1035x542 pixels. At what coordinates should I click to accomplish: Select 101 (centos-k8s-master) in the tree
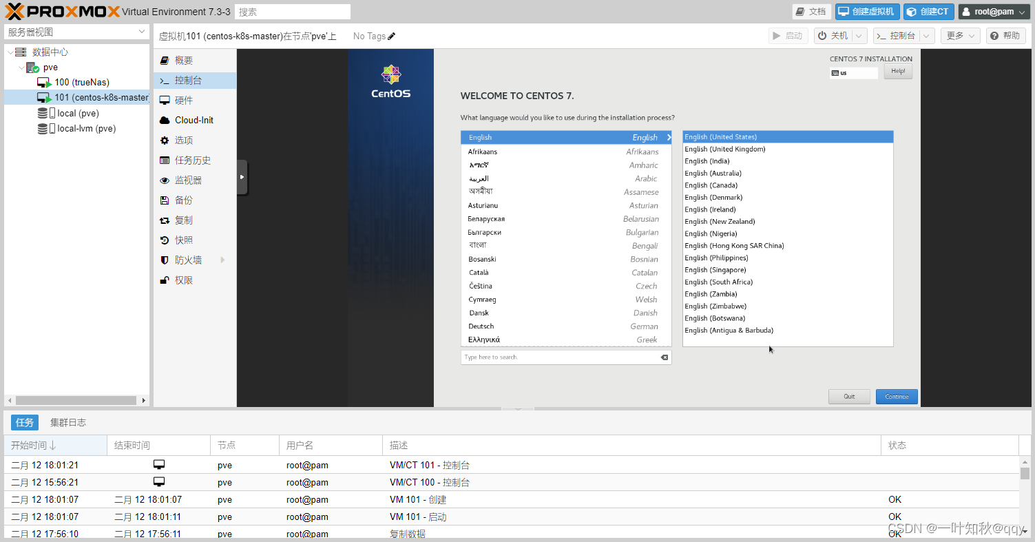coord(76,97)
